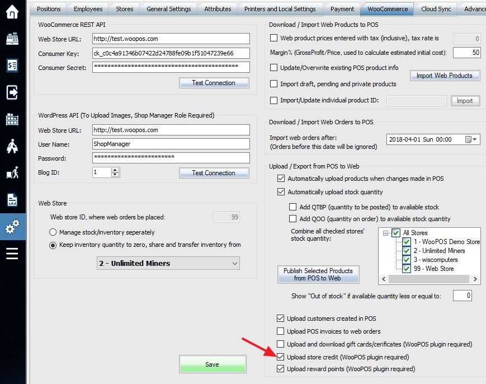Uncheck Automatically upload products when changes made
486x384 pixels.
point(281,179)
